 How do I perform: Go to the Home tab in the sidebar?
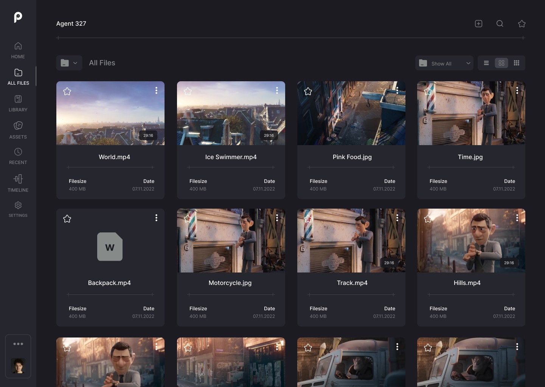[x=18, y=50]
